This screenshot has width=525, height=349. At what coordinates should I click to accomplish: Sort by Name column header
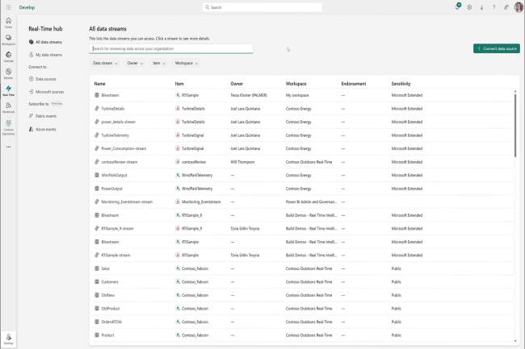click(x=100, y=84)
